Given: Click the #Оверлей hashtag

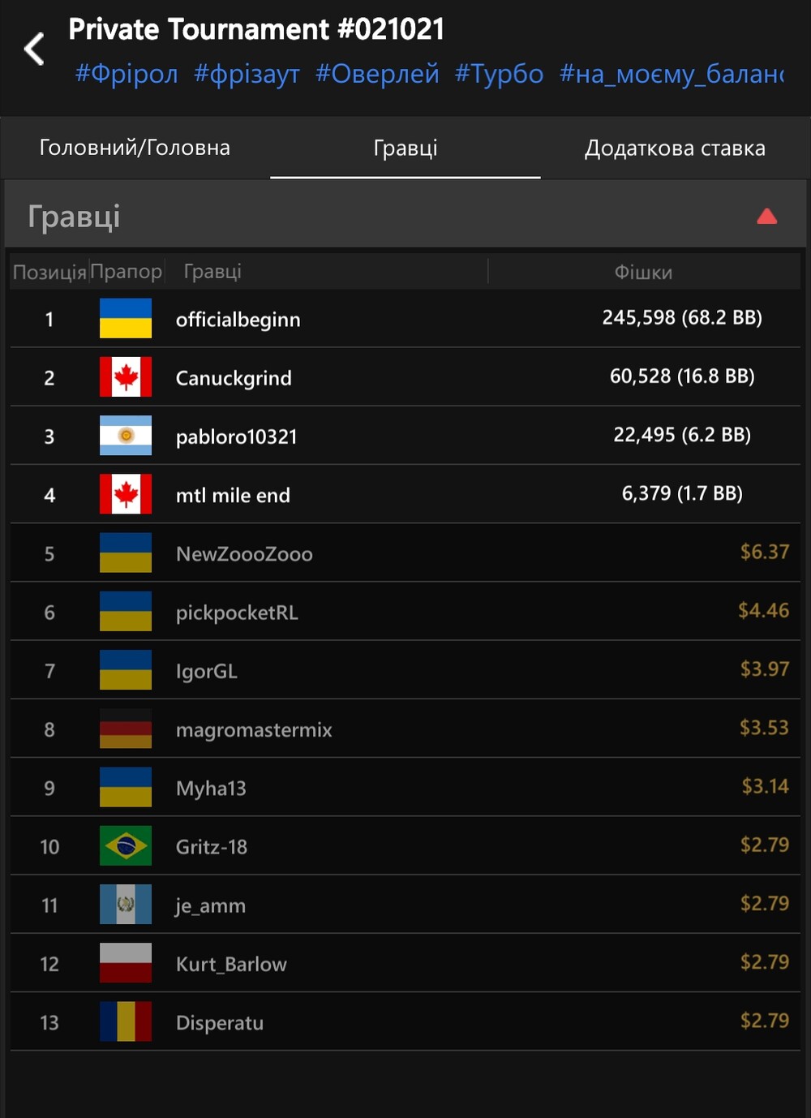Looking at the screenshot, I should tap(377, 74).
